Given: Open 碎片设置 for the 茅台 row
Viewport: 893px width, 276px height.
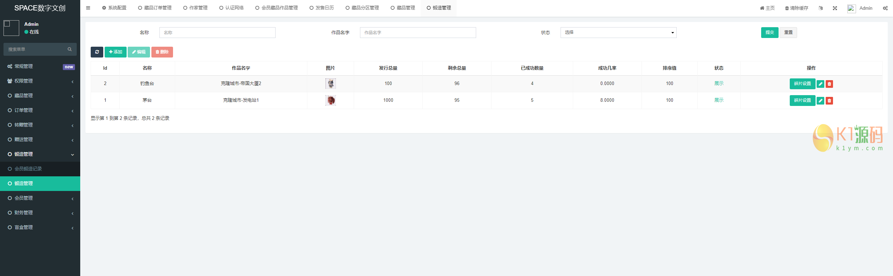Looking at the screenshot, I should [803, 100].
